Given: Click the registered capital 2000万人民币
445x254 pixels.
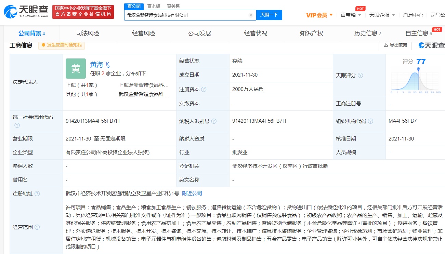Looking at the screenshot, I should (248, 89).
